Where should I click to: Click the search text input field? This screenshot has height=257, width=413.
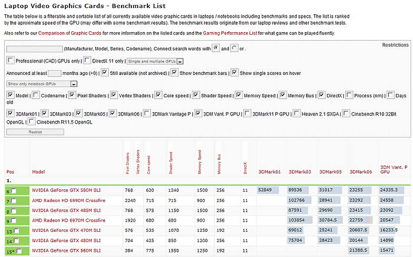(x=34, y=49)
